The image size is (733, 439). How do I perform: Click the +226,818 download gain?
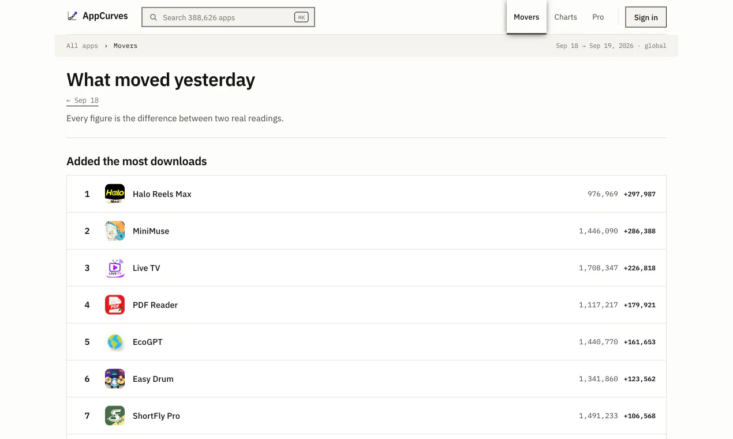639,268
